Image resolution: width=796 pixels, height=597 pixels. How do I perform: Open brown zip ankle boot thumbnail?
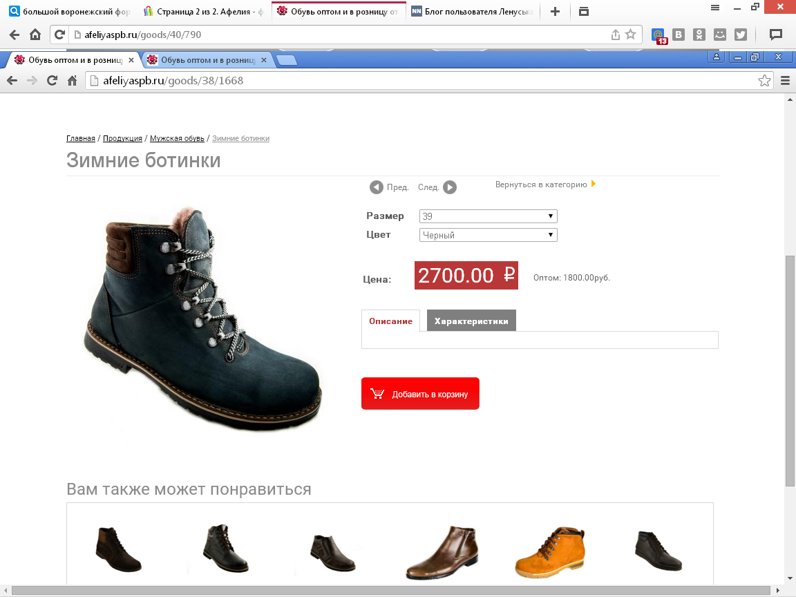point(442,552)
